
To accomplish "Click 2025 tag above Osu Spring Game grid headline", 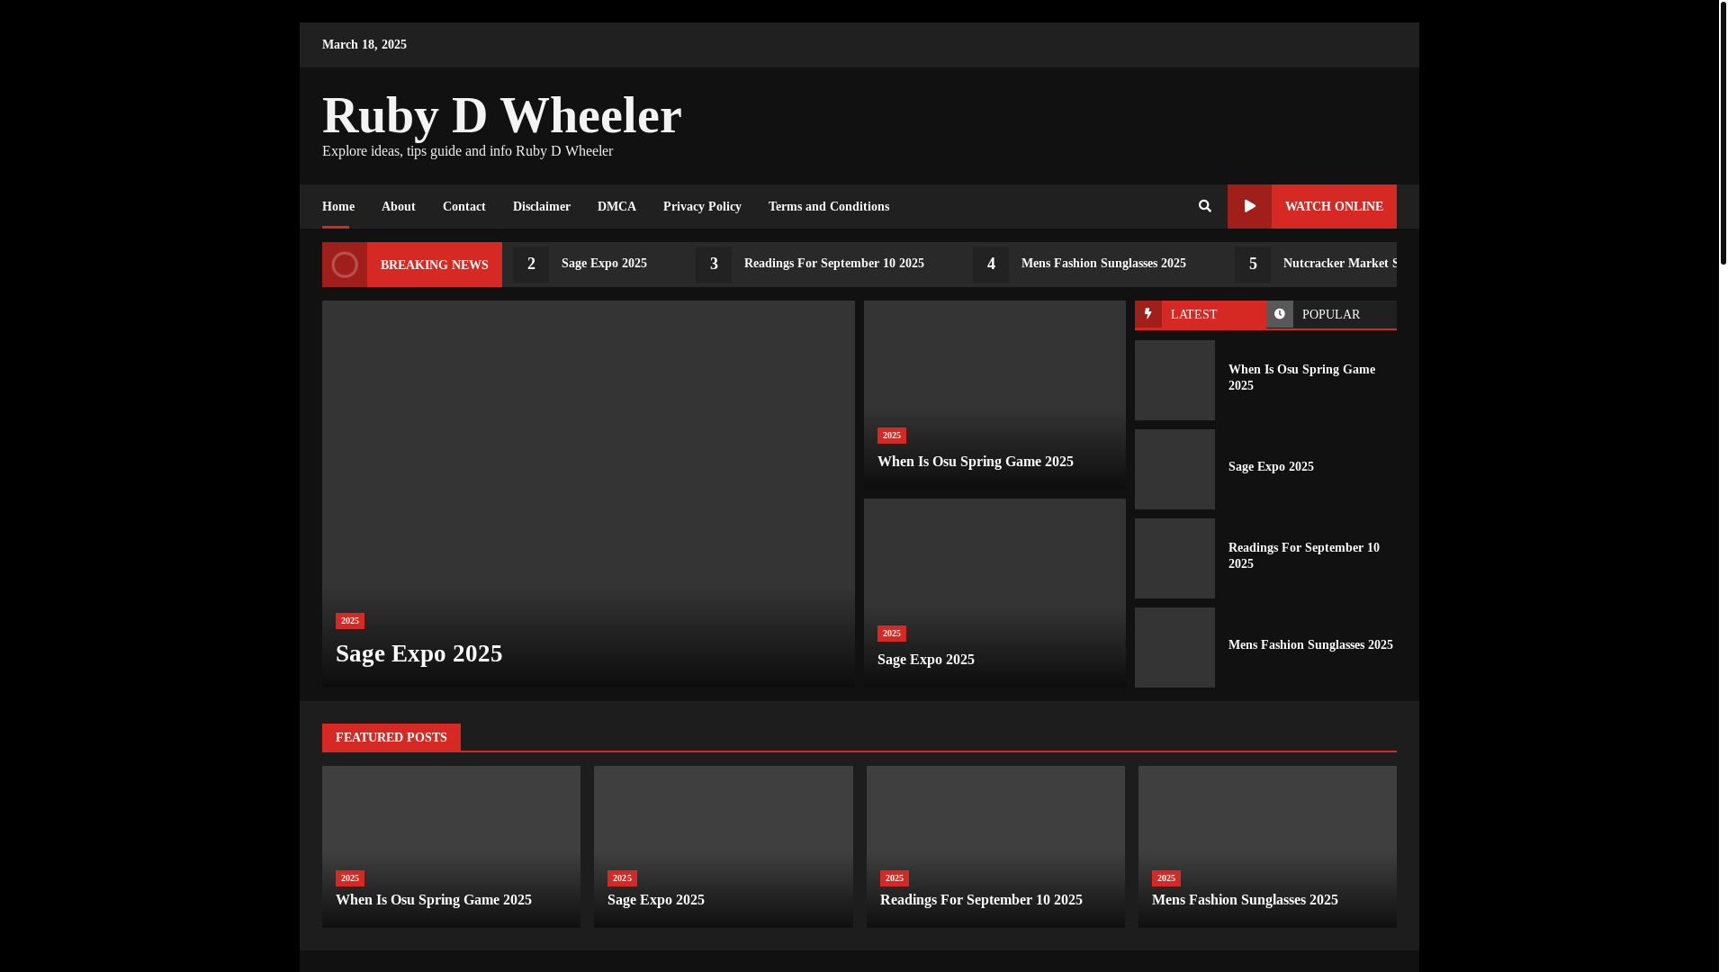I will coord(892,436).
